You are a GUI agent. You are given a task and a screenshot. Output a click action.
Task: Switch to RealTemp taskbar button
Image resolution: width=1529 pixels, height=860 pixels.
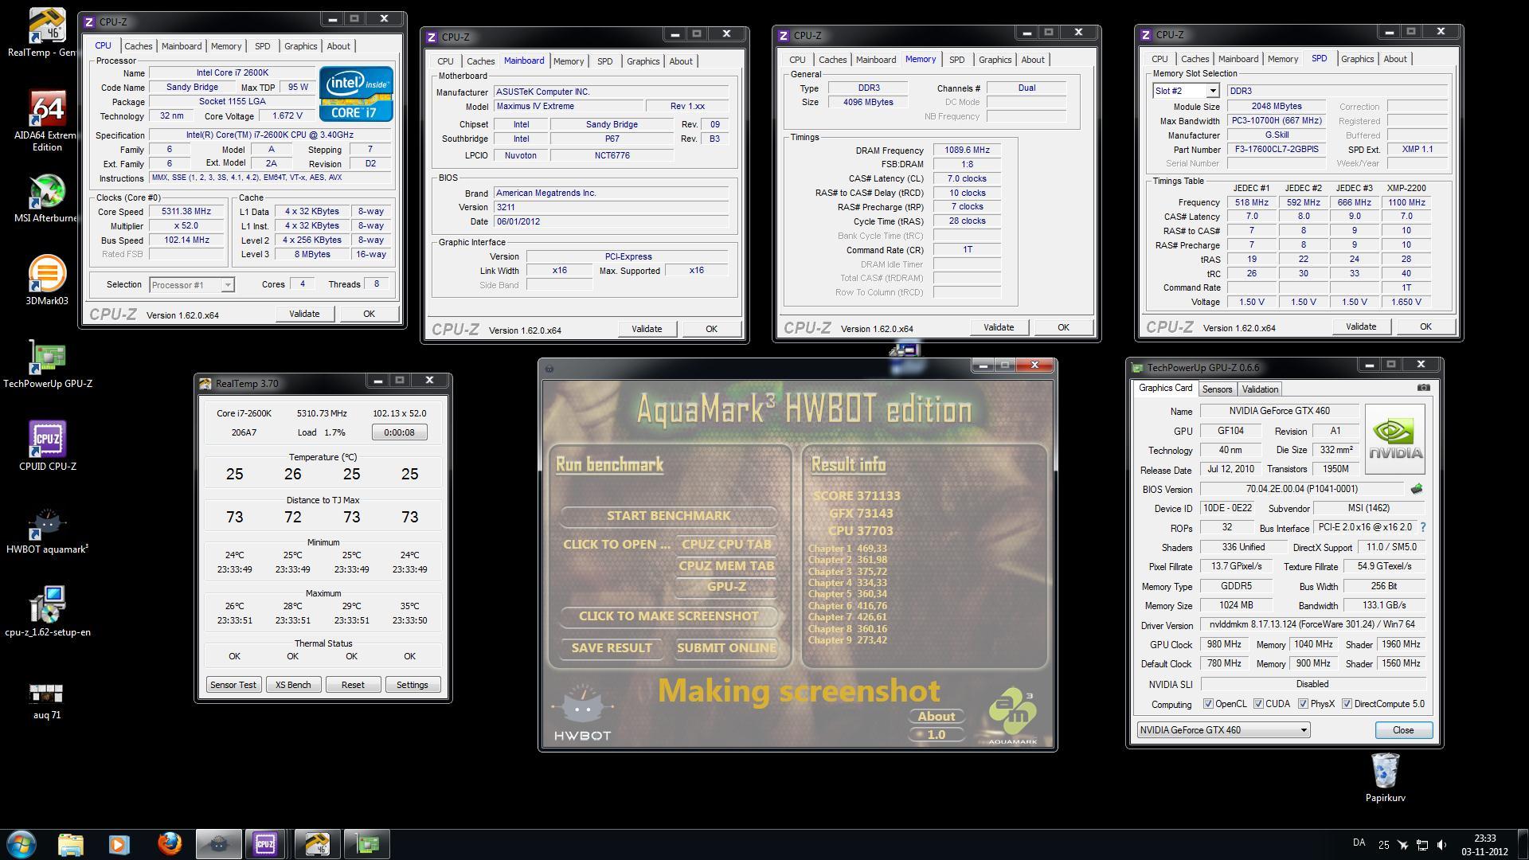(x=316, y=844)
